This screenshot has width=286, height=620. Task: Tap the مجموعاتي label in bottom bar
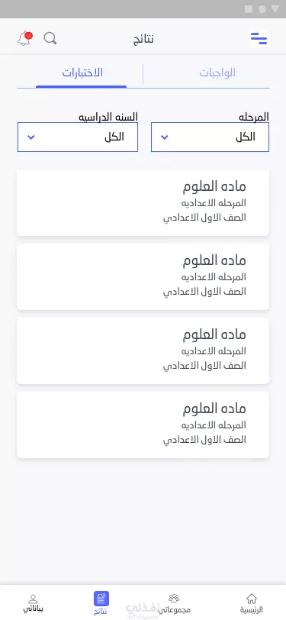(174, 610)
